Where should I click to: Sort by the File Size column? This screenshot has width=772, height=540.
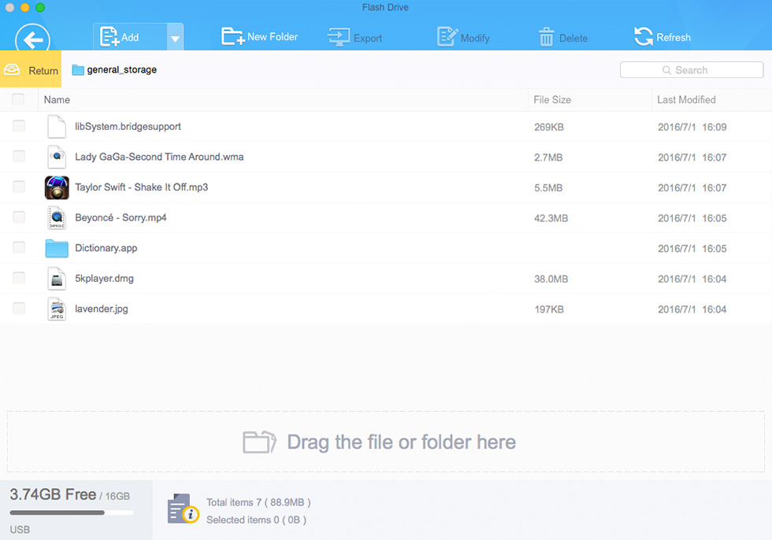pos(552,100)
